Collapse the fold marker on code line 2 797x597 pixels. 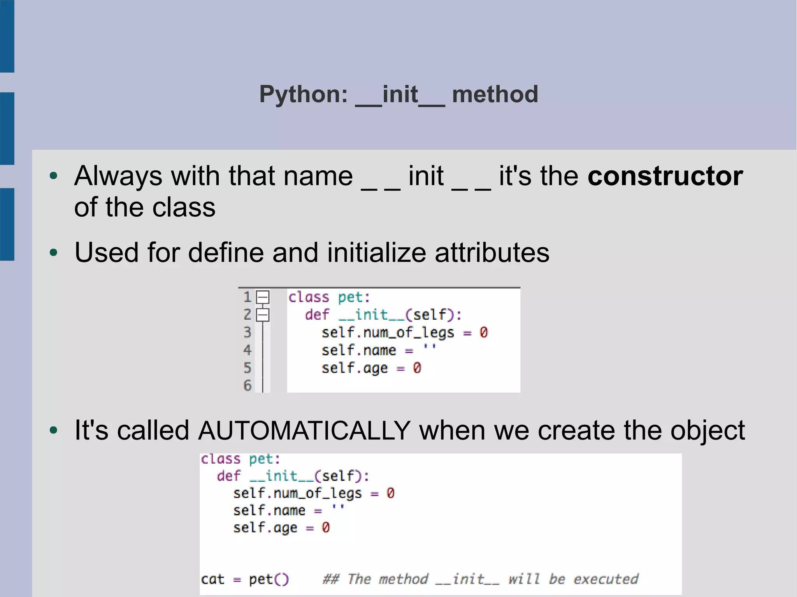click(x=263, y=315)
